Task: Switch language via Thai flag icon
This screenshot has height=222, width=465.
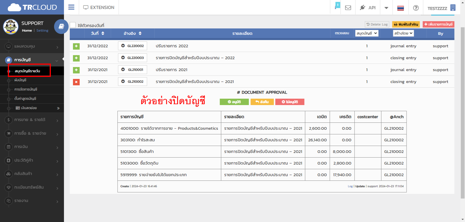Action: coord(400,8)
